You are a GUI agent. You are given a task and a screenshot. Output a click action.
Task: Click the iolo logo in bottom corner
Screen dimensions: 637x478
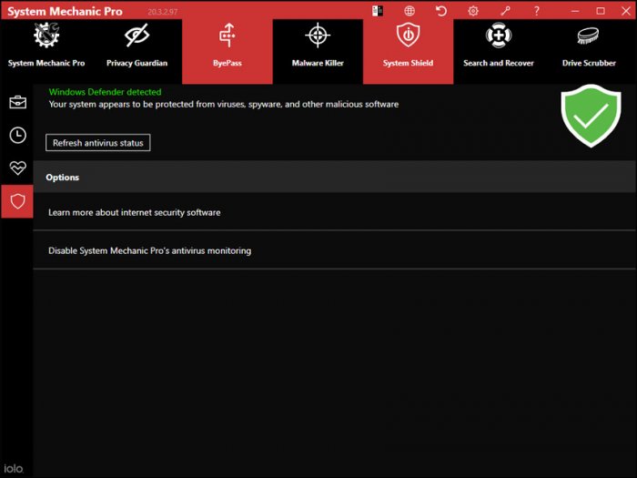point(14,469)
